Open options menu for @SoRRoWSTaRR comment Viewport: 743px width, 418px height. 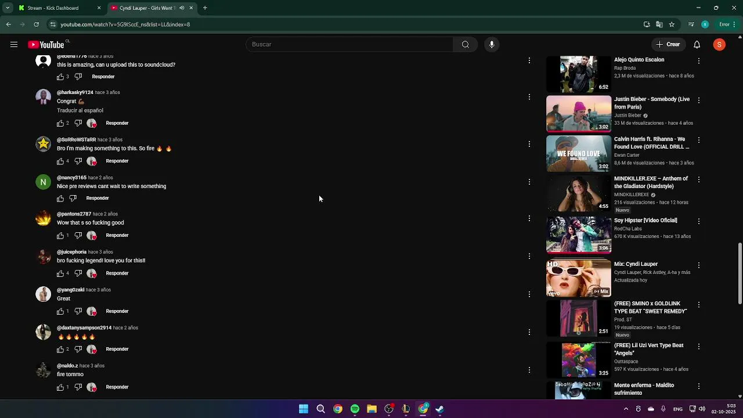tap(529, 144)
